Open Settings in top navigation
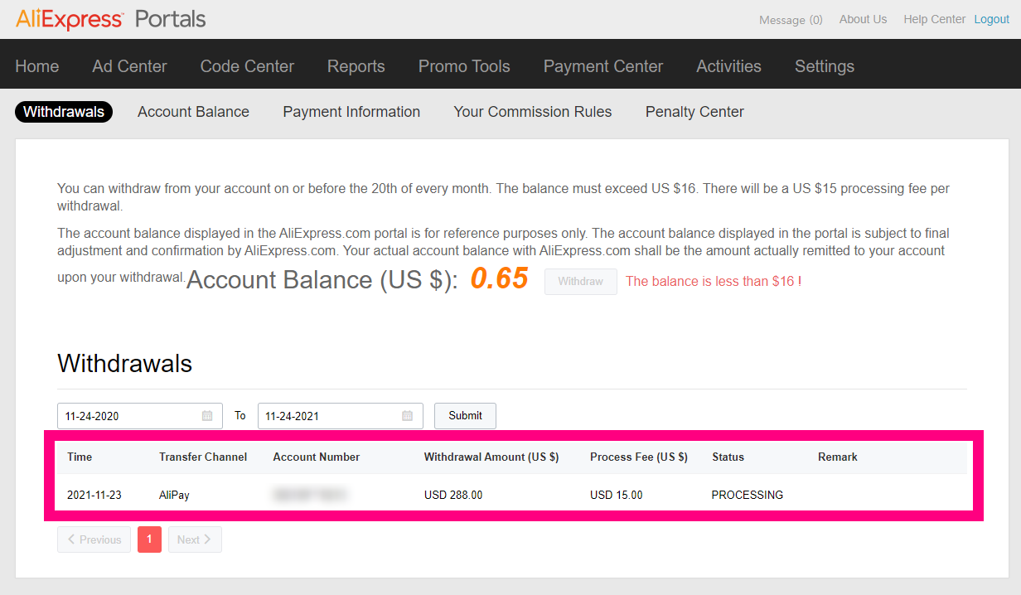This screenshot has width=1021, height=595. click(825, 66)
